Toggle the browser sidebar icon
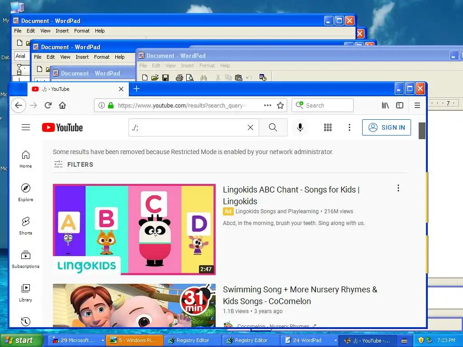The height and width of the screenshot is (347, 463). click(400, 105)
